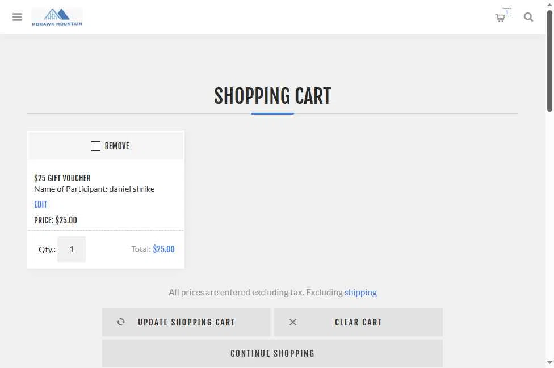
Task: Tick the Remove checkbox for the voucher
Action: [x=95, y=146]
